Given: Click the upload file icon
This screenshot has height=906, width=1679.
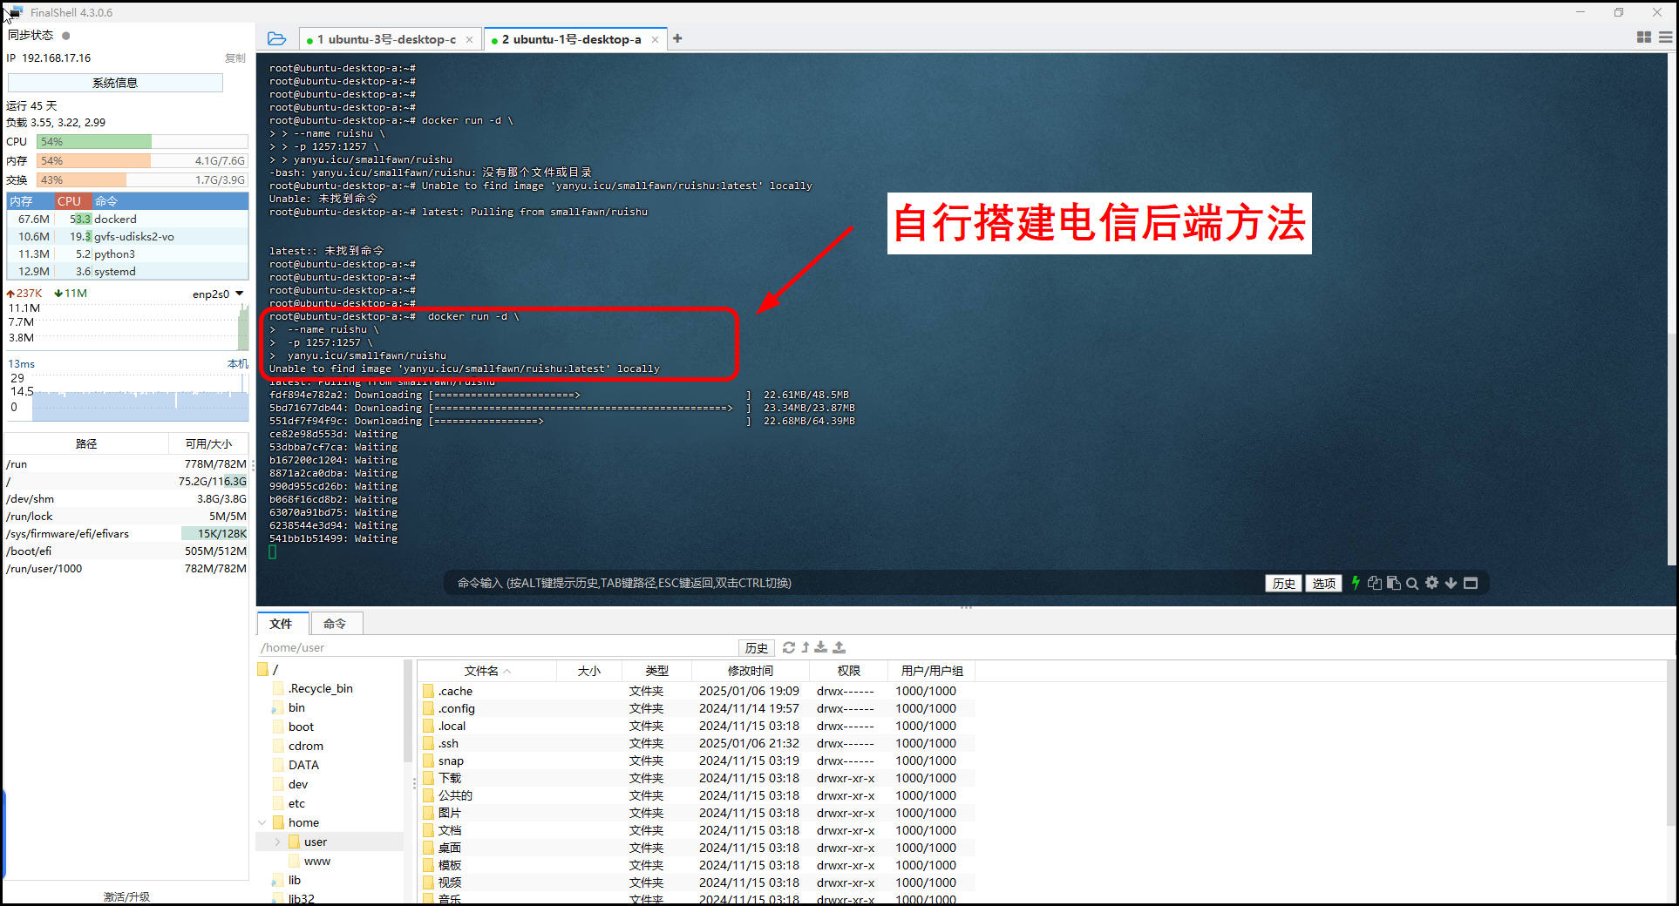Looking at the screenshot, I should [x=839, y=647].
